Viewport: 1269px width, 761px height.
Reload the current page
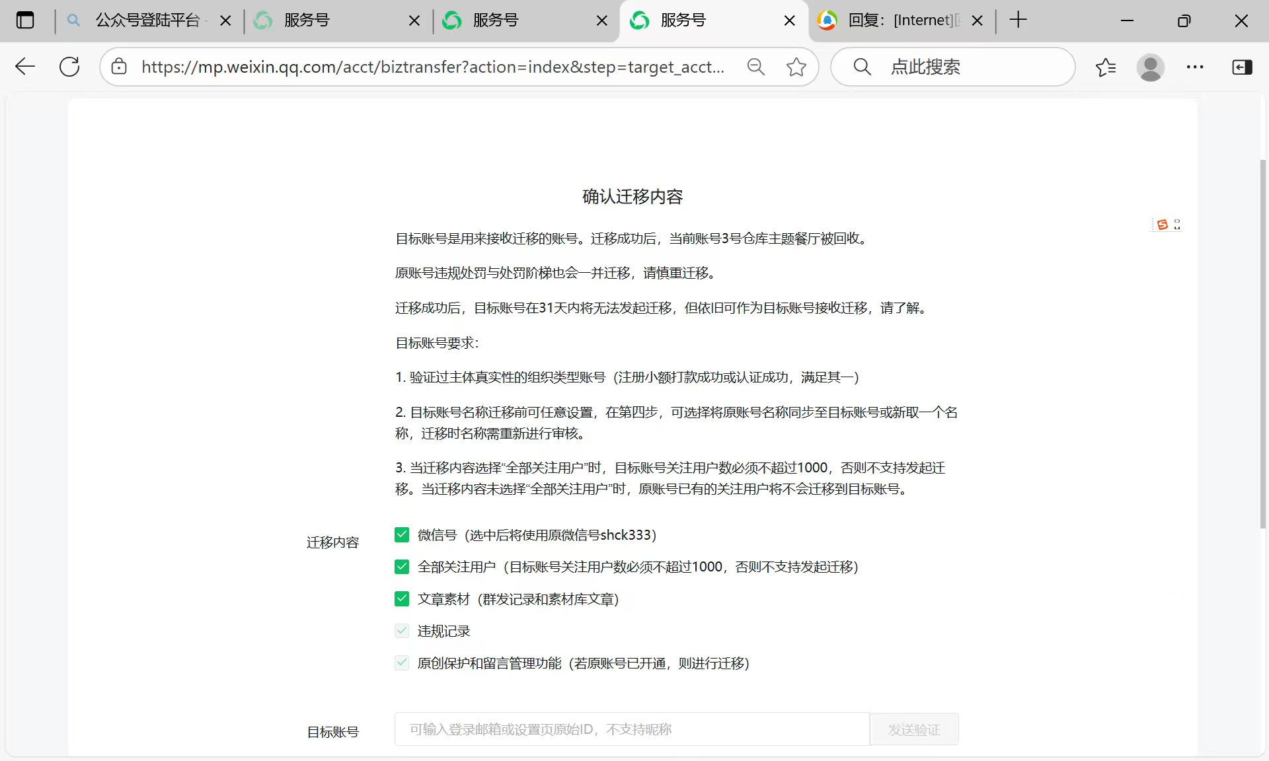point(69,67)
